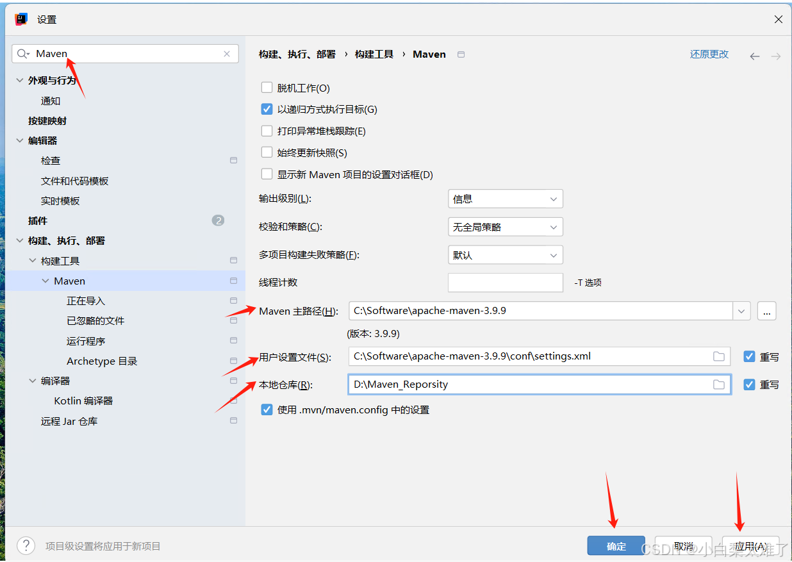
Task: Collapse the Maven tree node
Action: (x=45, y=281)
